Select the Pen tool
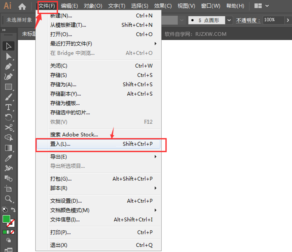Viewport: 292px width, 252px height. [9, 66]
